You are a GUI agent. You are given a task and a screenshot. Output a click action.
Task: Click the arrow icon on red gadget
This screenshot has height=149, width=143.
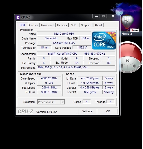128,61
